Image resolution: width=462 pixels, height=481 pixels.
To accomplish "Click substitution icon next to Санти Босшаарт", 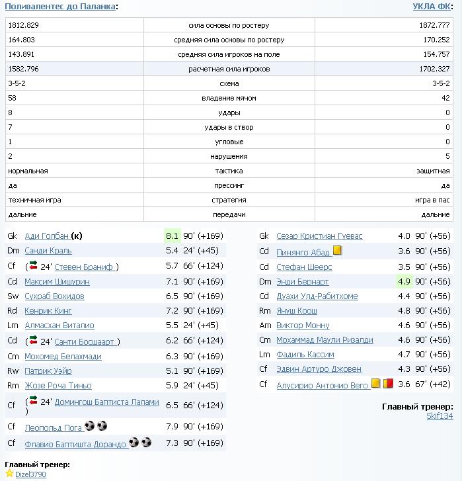I will 33,341.
